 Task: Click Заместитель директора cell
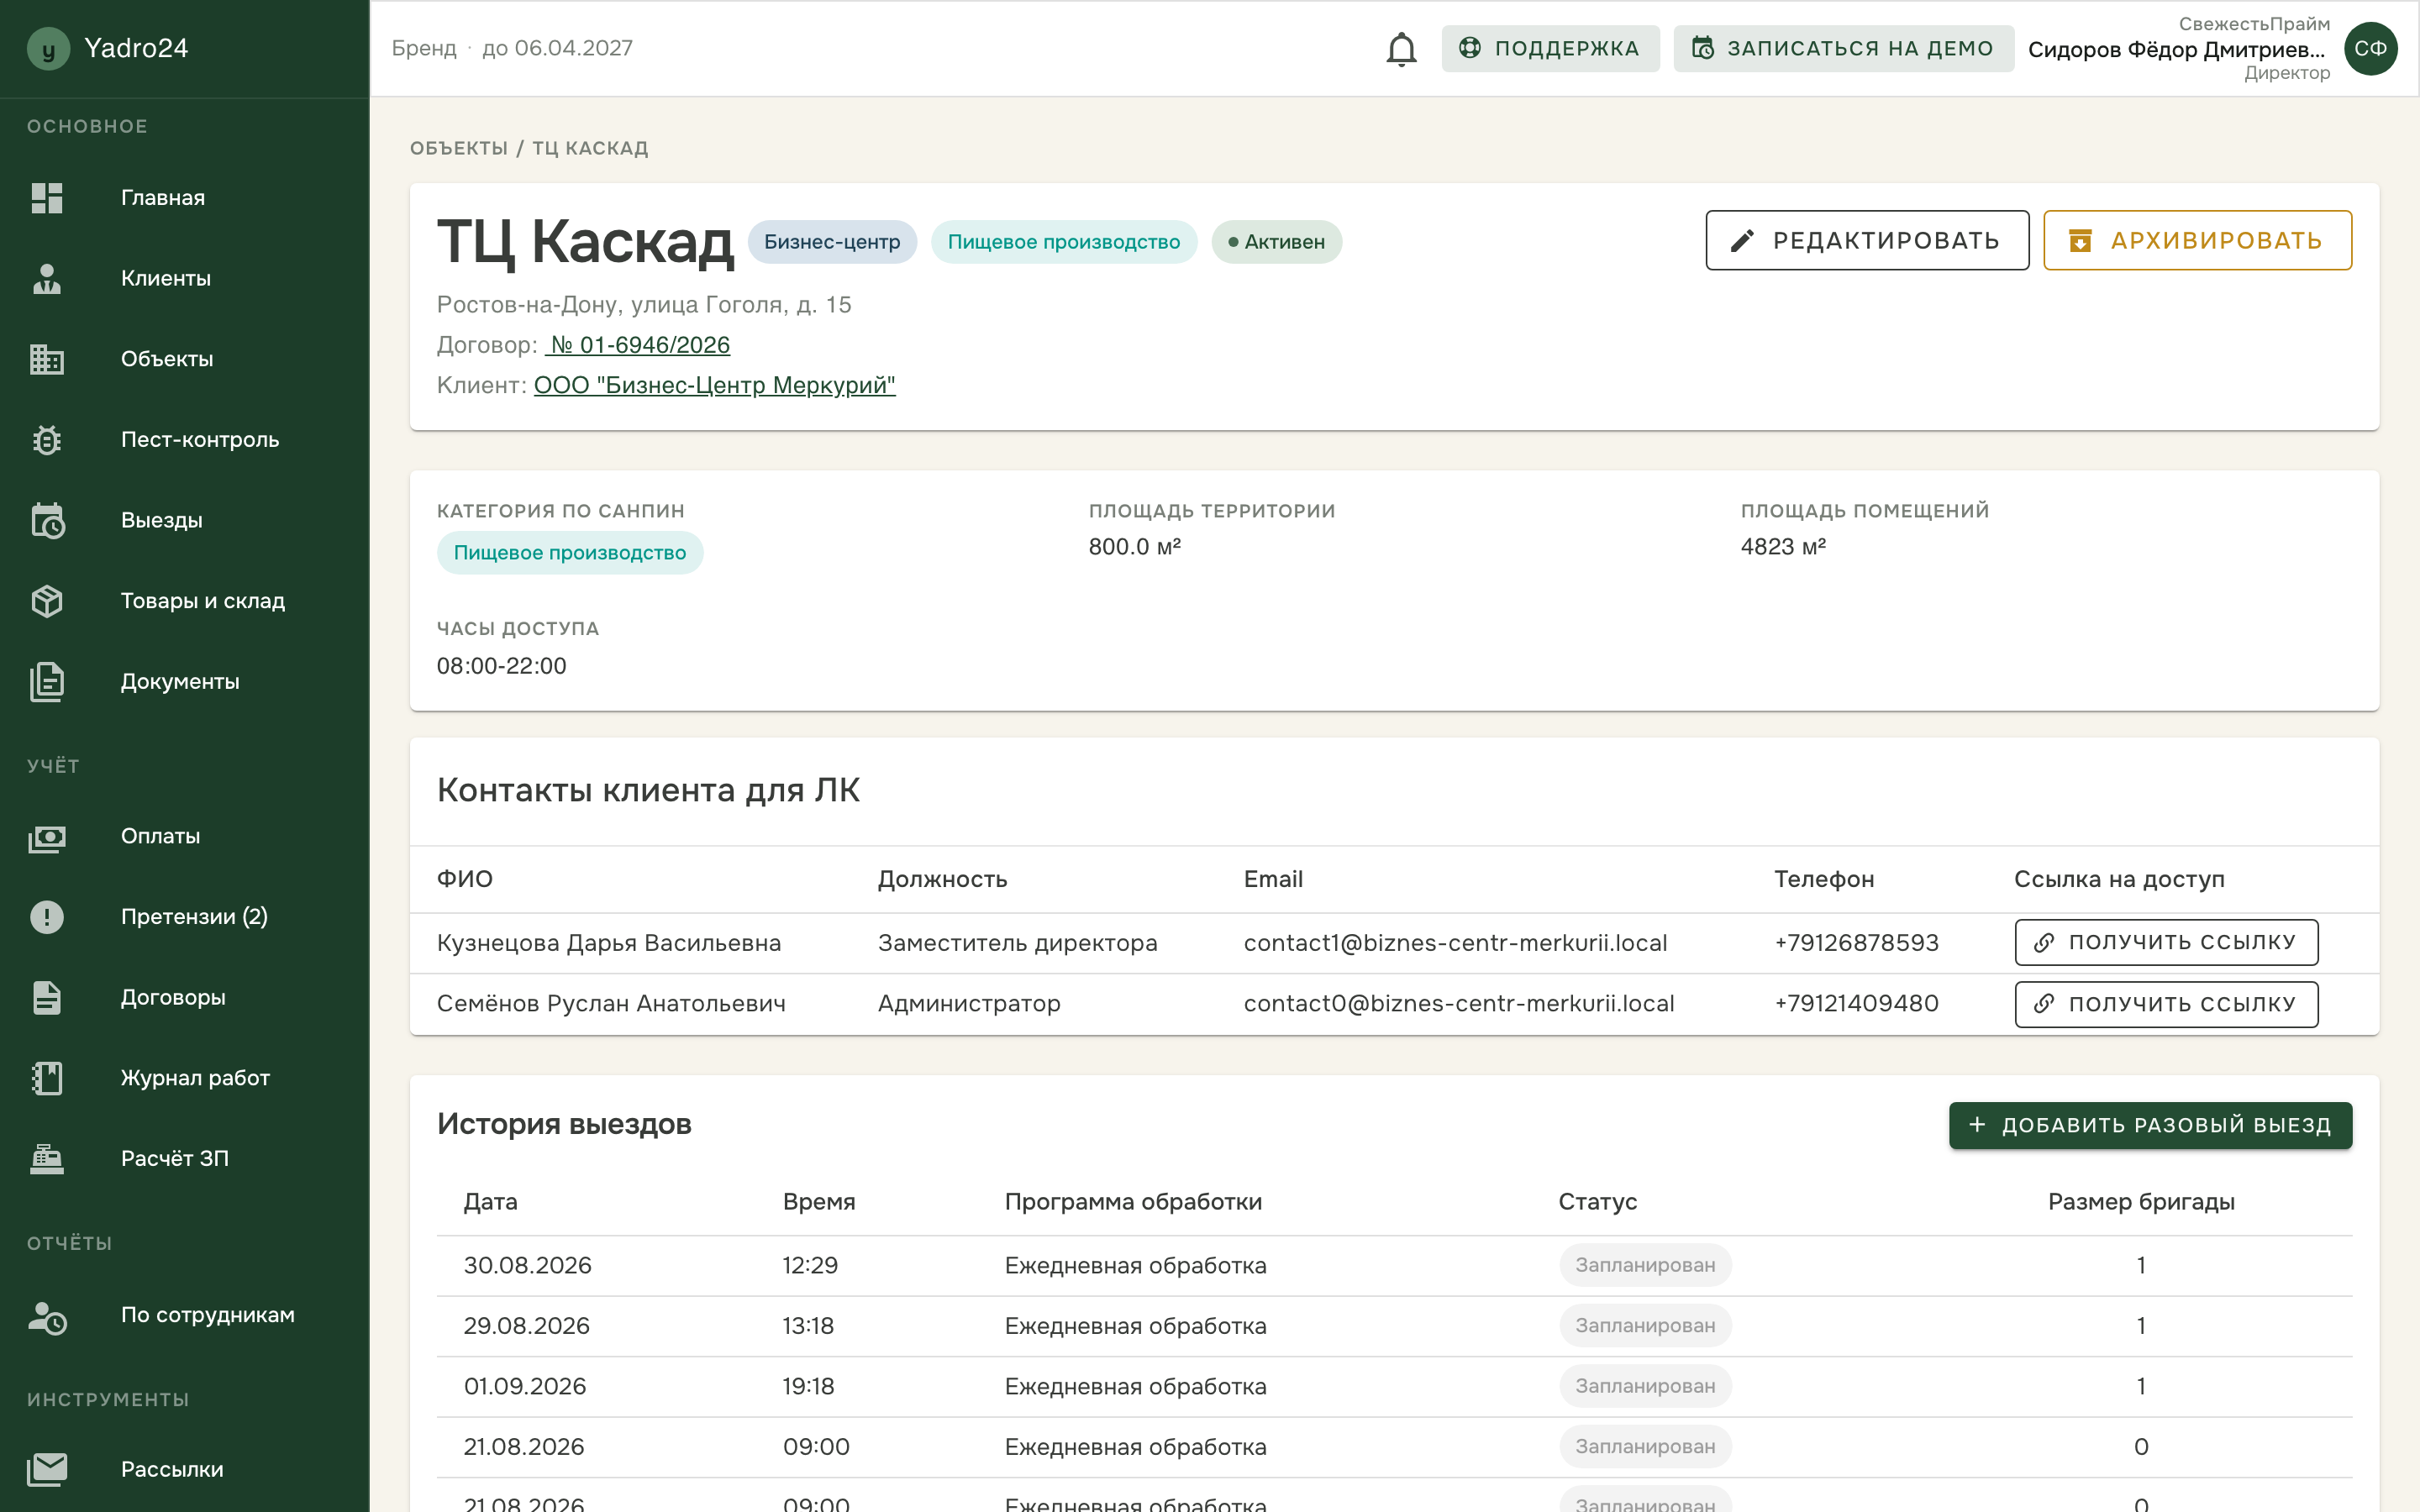click(x=1017, y=943)
